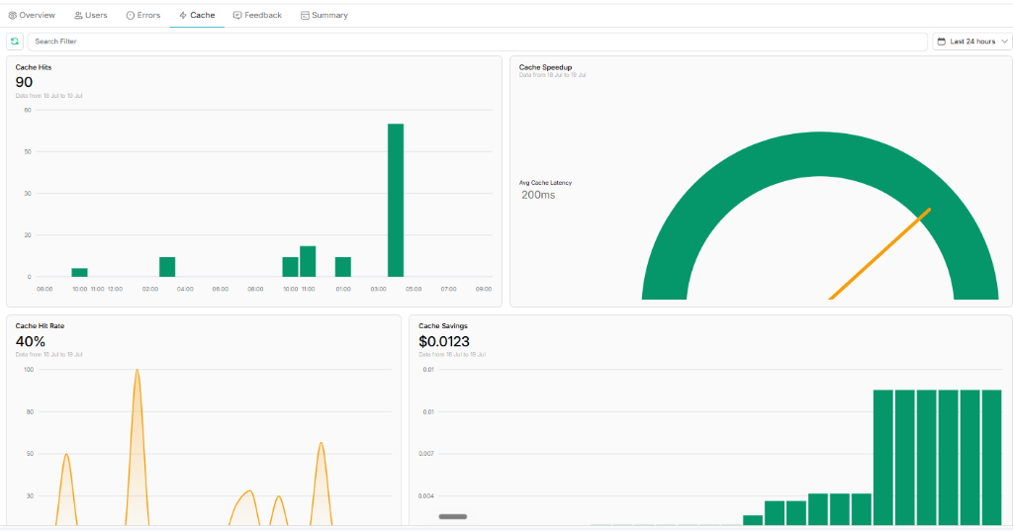Click the Summary tab icon

[x=305, y=15]
